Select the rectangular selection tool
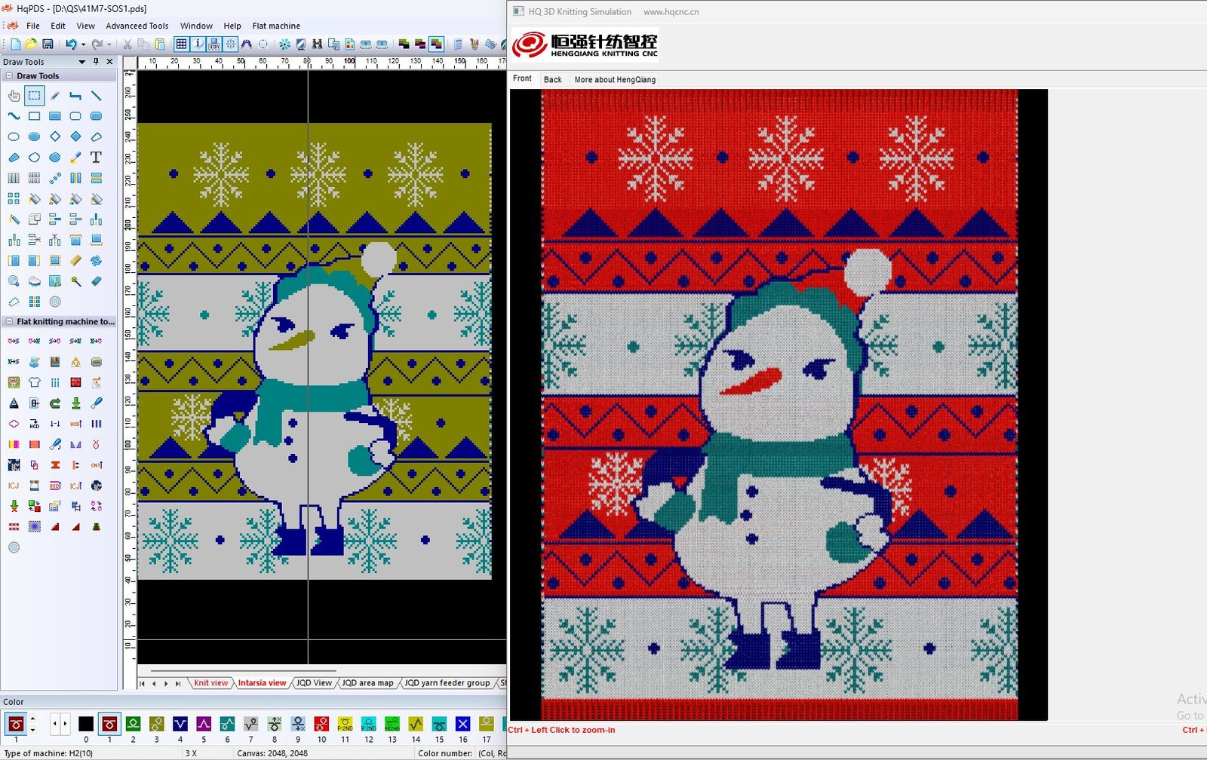The width and height of the screenshot is (1207, 760). coord(34,96)
